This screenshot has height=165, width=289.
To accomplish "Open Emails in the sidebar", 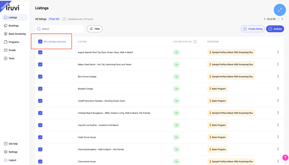I will pos(10,50).
